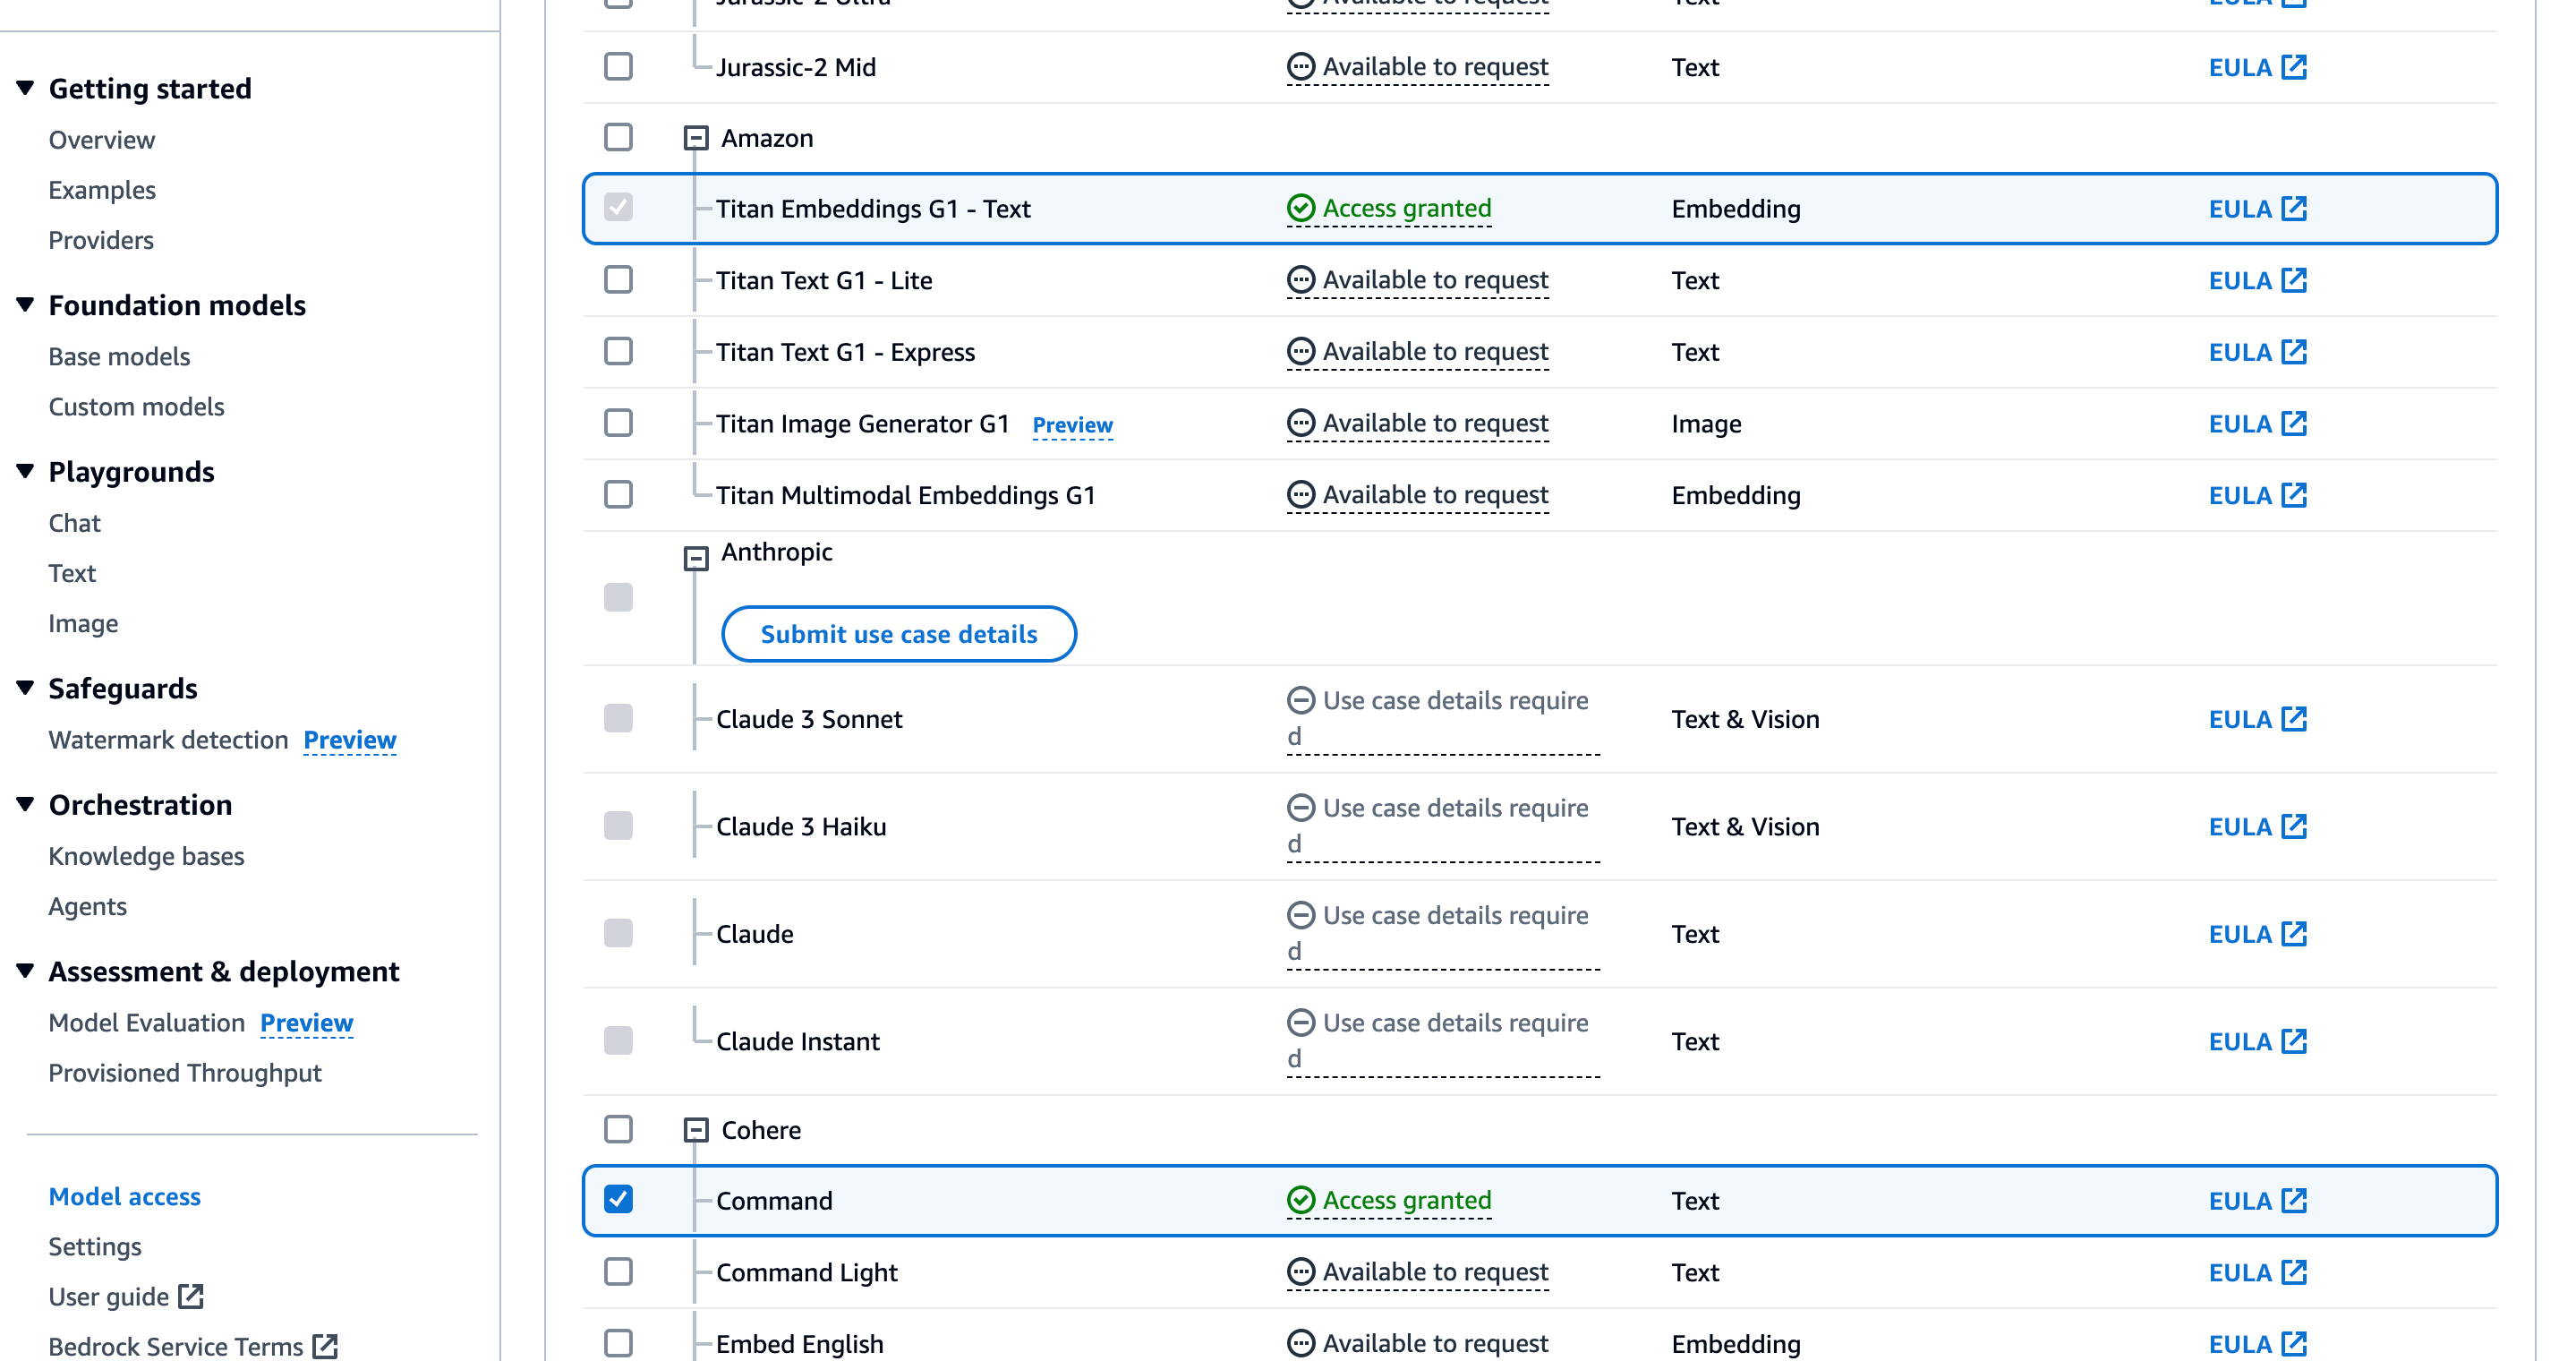2576x1361 pixels.
Task: Click the Preview link beside Watermark detection
Action: [x=350, y=740]
